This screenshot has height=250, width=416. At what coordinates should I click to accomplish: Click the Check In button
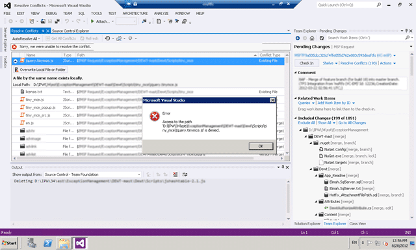click(x=306, y=63)
